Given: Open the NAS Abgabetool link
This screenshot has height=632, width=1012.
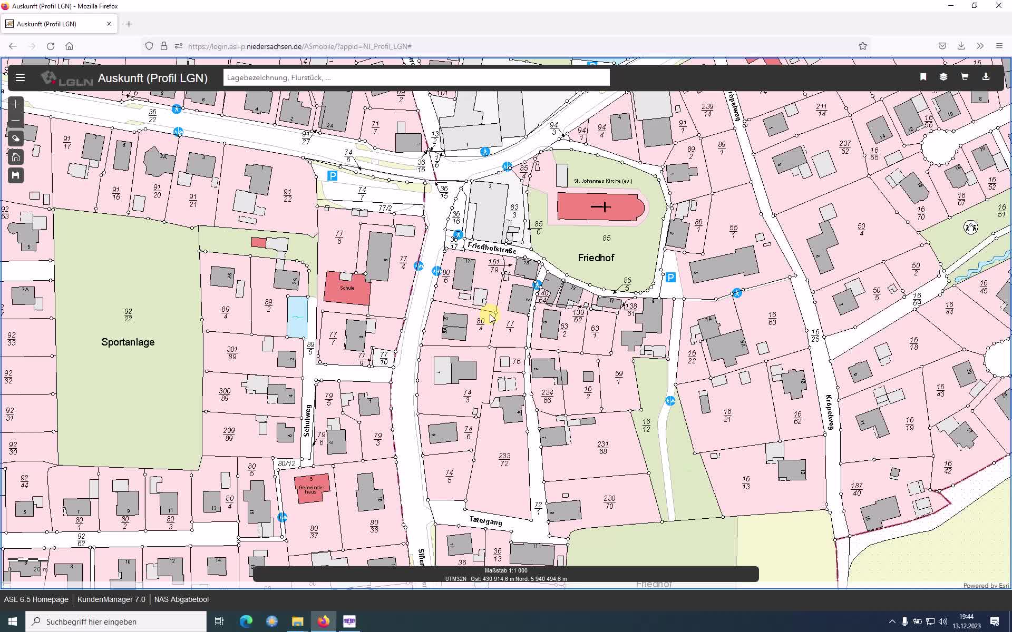Looking at the screenshot, I should [181, 599].
